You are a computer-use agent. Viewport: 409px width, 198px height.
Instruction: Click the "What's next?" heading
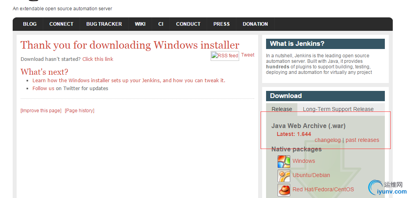coord(44,72)
